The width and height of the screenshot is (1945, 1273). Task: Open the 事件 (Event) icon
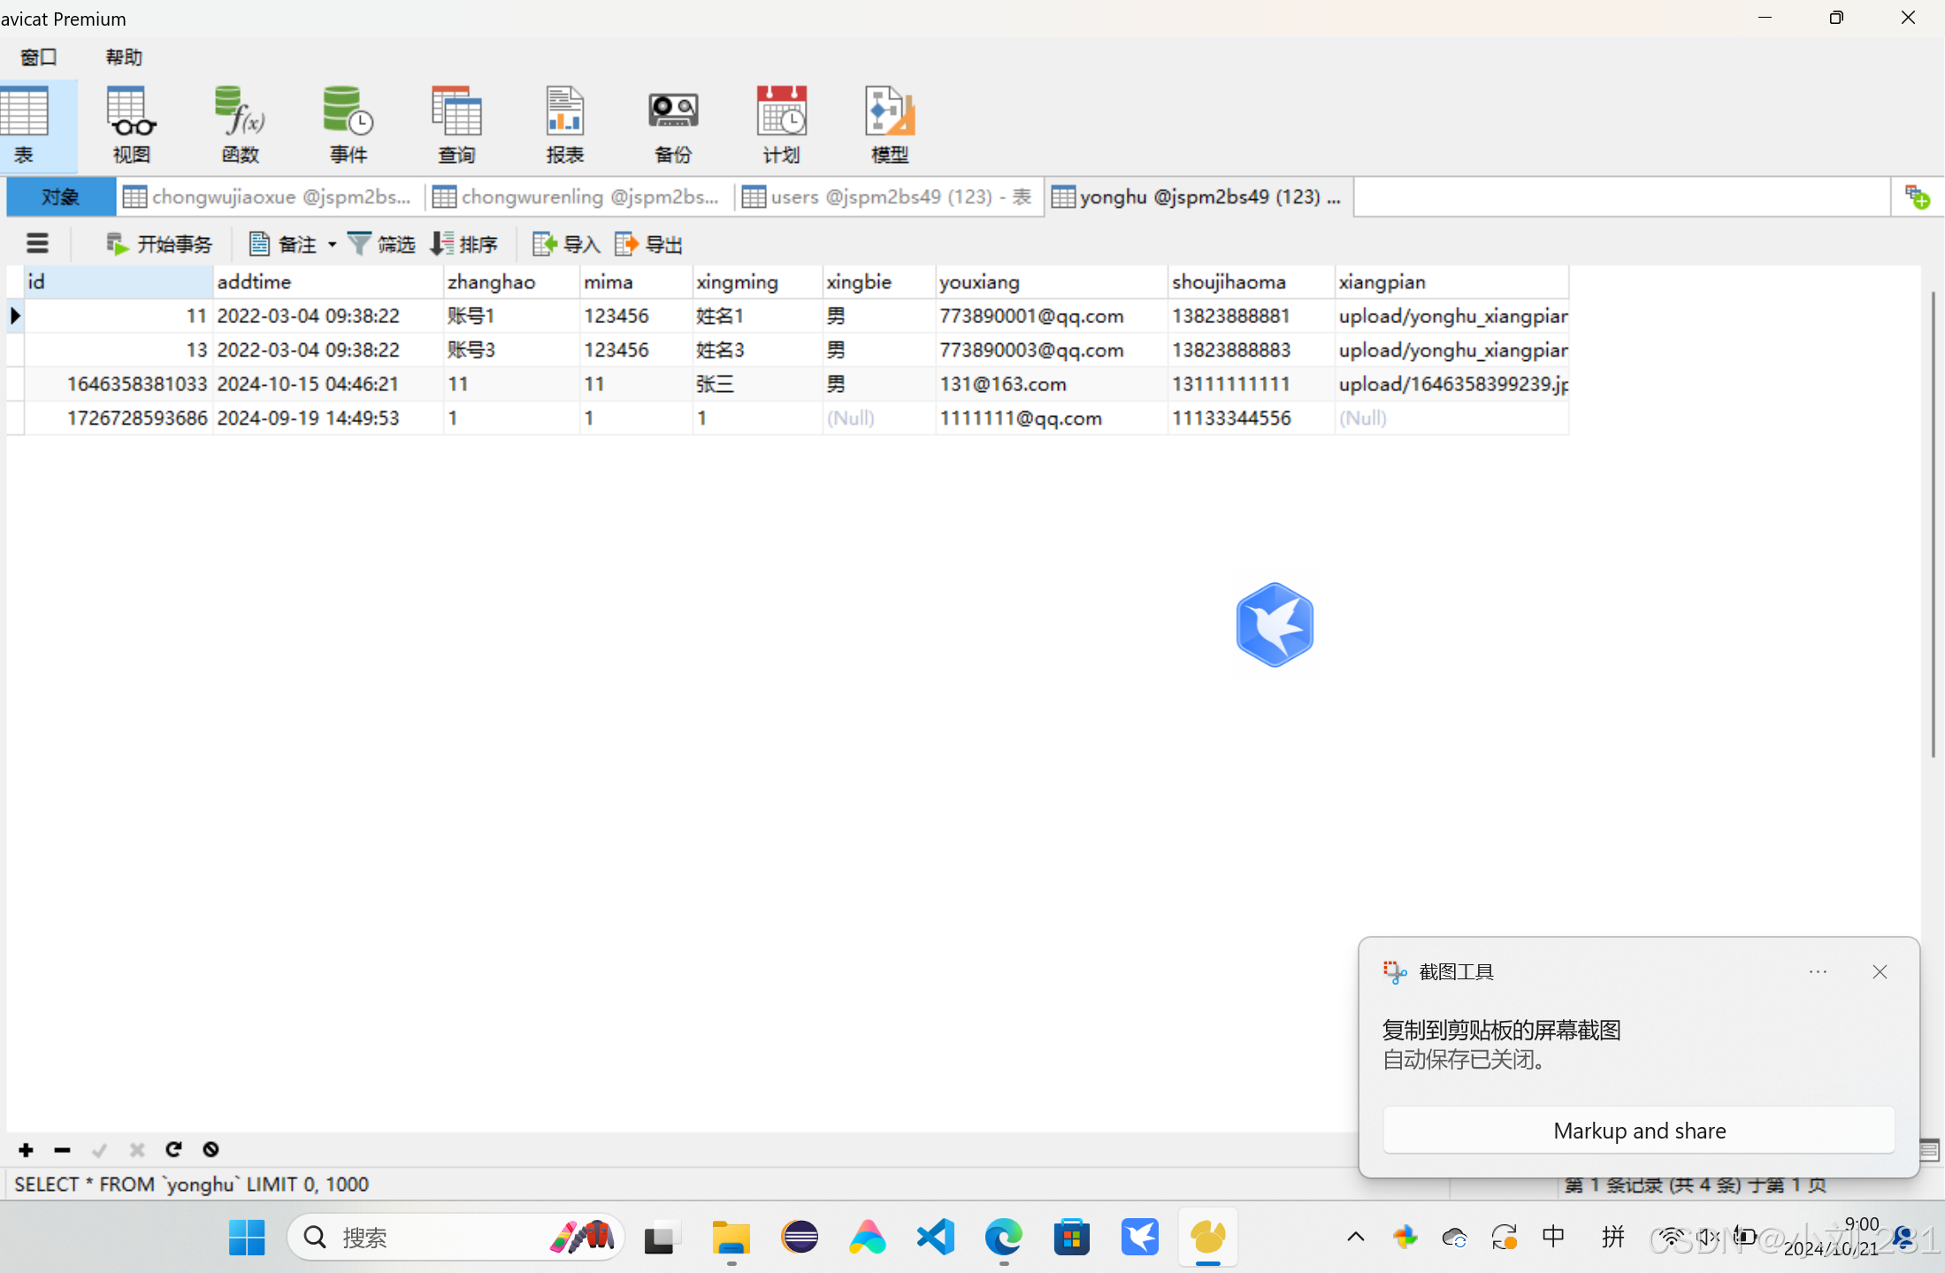(348, 124)
